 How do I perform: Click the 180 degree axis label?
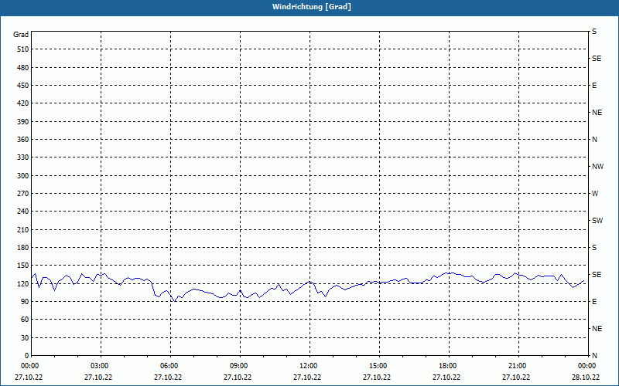pos(22,248)
